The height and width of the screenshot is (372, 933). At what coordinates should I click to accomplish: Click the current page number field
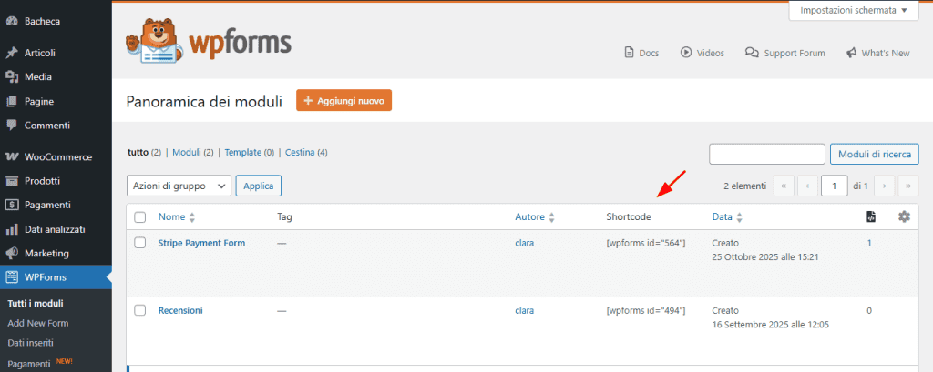835,186
